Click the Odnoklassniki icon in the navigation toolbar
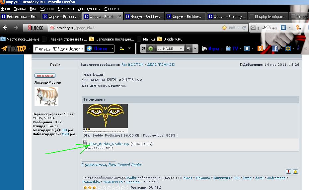The image size is (309, 190). coord(298,28)
